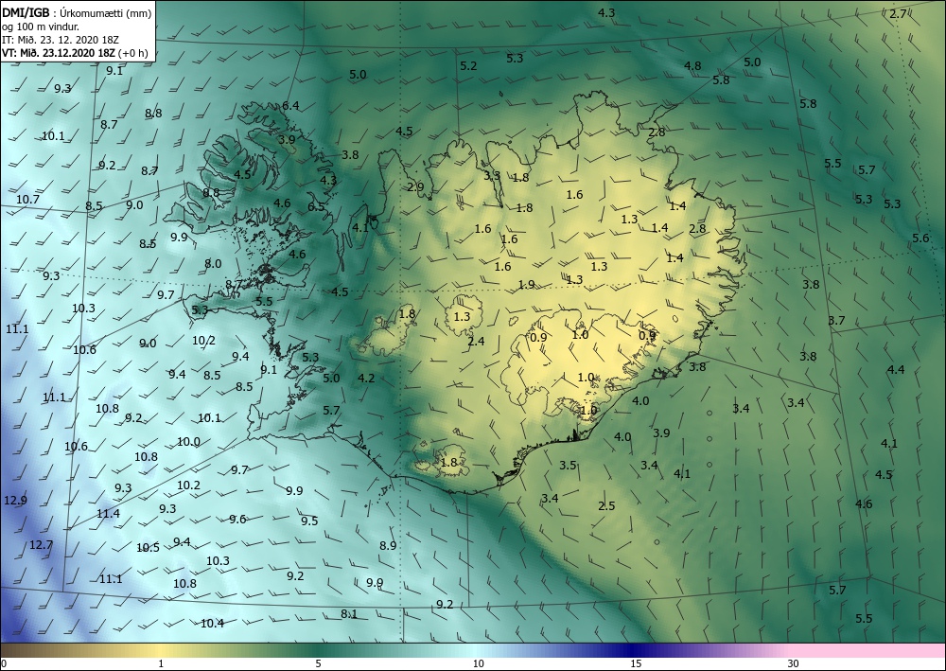The image size is (946, 671).
Task: Click the map value 5.2
Action: click(468, 65)
